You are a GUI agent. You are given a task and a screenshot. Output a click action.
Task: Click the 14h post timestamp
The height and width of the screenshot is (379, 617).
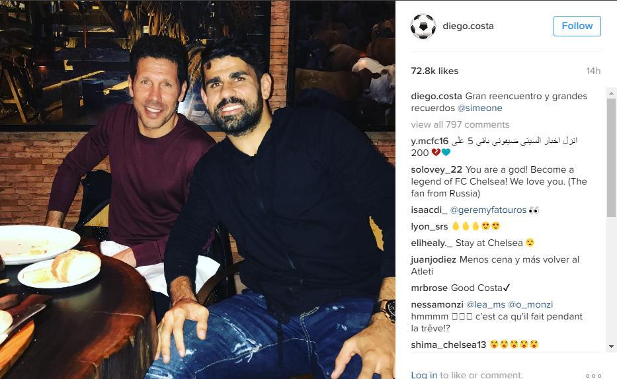593,71
